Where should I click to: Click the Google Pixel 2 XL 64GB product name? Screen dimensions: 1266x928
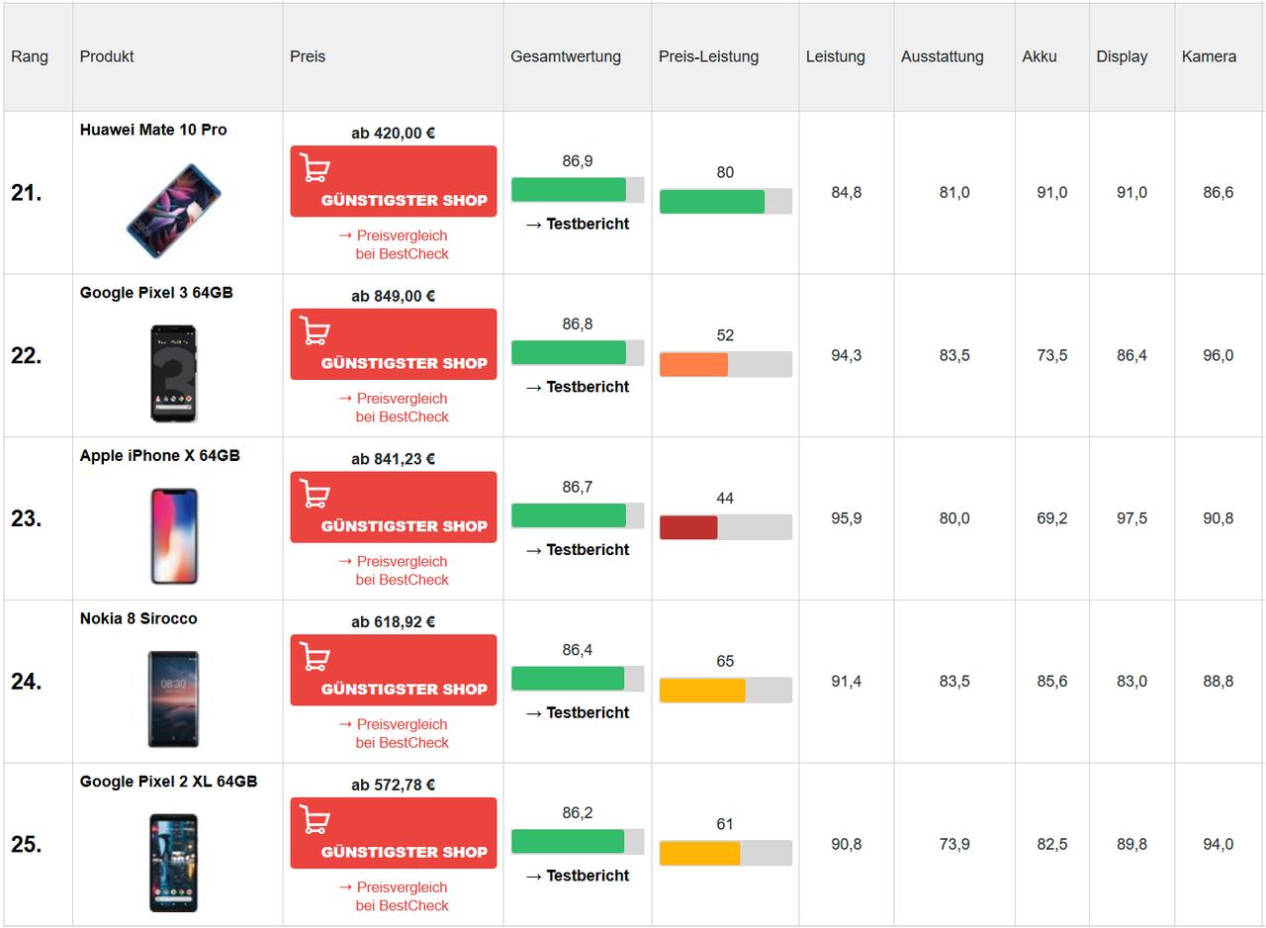169,782
